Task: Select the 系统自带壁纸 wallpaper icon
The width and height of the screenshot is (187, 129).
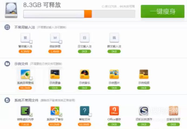Action: 25,74
